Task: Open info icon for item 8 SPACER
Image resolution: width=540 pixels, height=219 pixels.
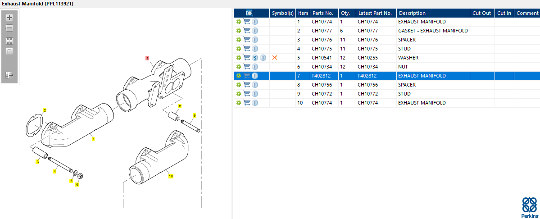Action: [x=255, y=85]
